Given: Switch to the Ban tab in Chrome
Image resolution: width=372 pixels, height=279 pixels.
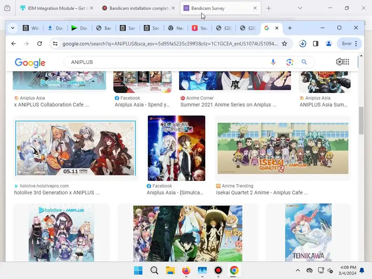Looking at the screenshot, I should (x=104, y=28).
